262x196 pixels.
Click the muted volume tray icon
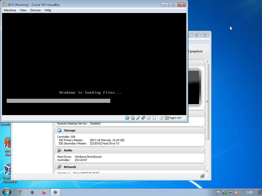[x=237, y=192]
